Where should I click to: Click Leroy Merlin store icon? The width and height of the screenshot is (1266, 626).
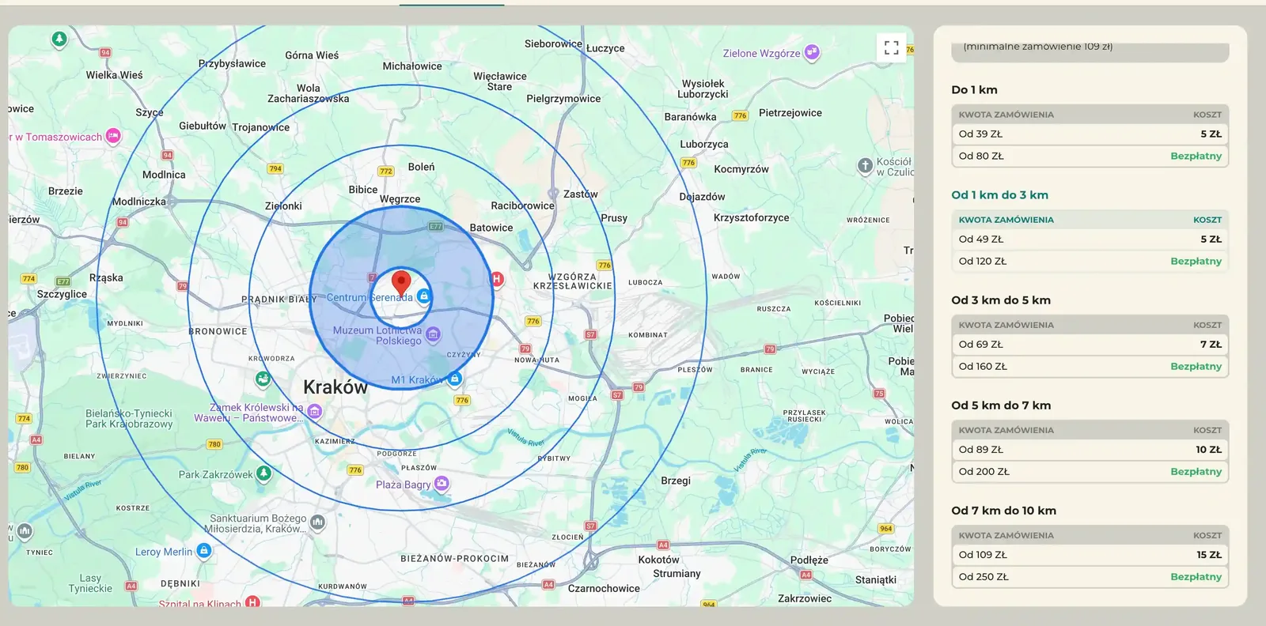(x=204, y=551)
